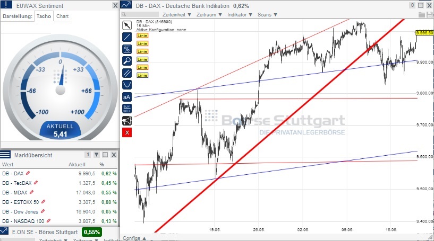Click the 0 counter button in DAX chart header

point(412,5)
